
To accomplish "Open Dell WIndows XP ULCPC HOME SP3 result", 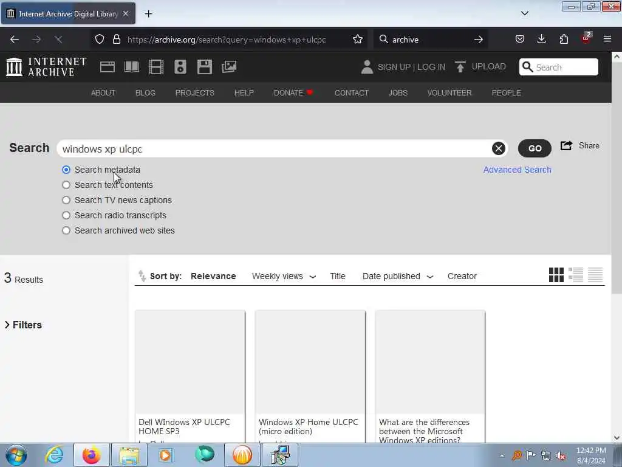I will coord(190,376).
